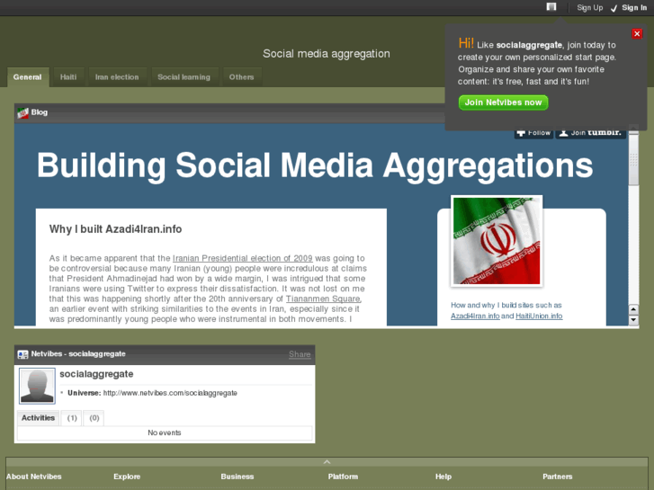The width and height of the screenshot is (654, 490).
Task: Switch to the General tab
Action: (28, 77)
